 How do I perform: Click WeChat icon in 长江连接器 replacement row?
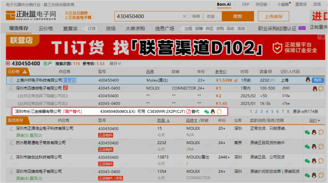pos(206,111)
